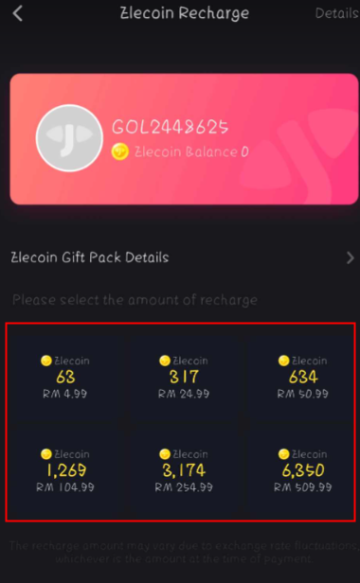360x583 pixels.
Task: Tap the grey profile avatar picture
Action: [69, 138]
